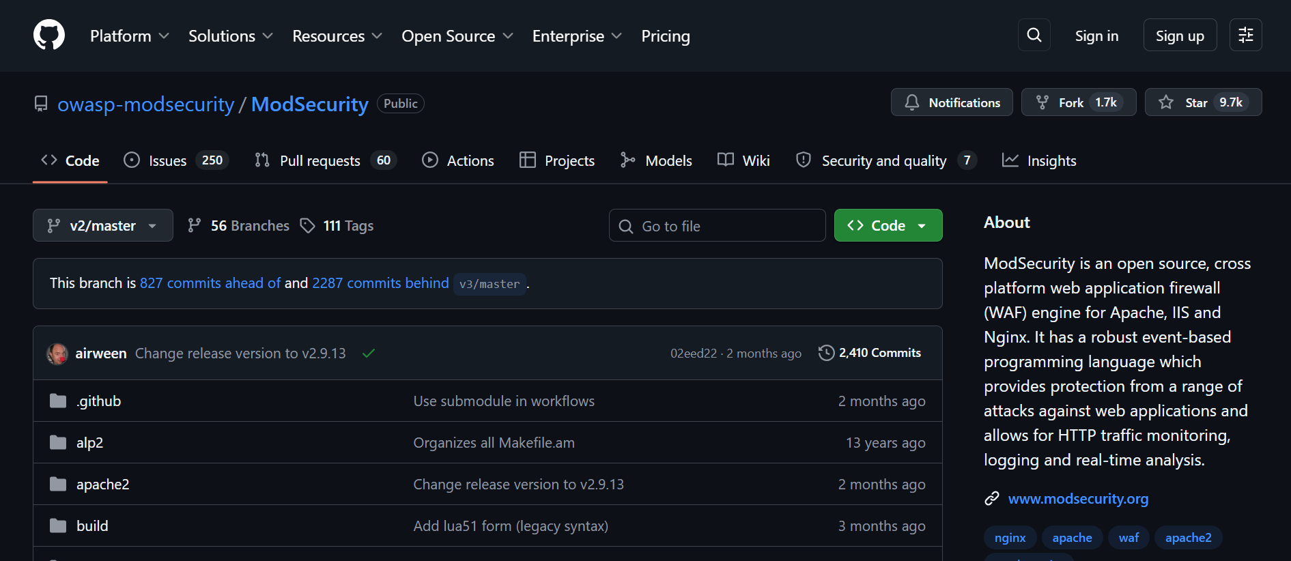Open the Projects tab
Image resolution: width=1291 pixels, height=561 pixels.
pyautogui.click(x=557, y=160)
